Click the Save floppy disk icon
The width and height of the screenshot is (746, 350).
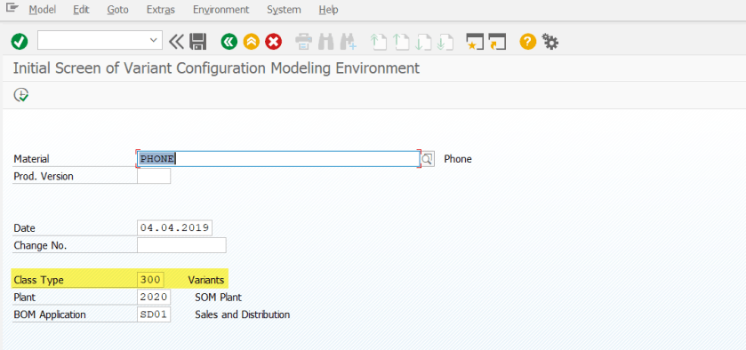(198, 42)
